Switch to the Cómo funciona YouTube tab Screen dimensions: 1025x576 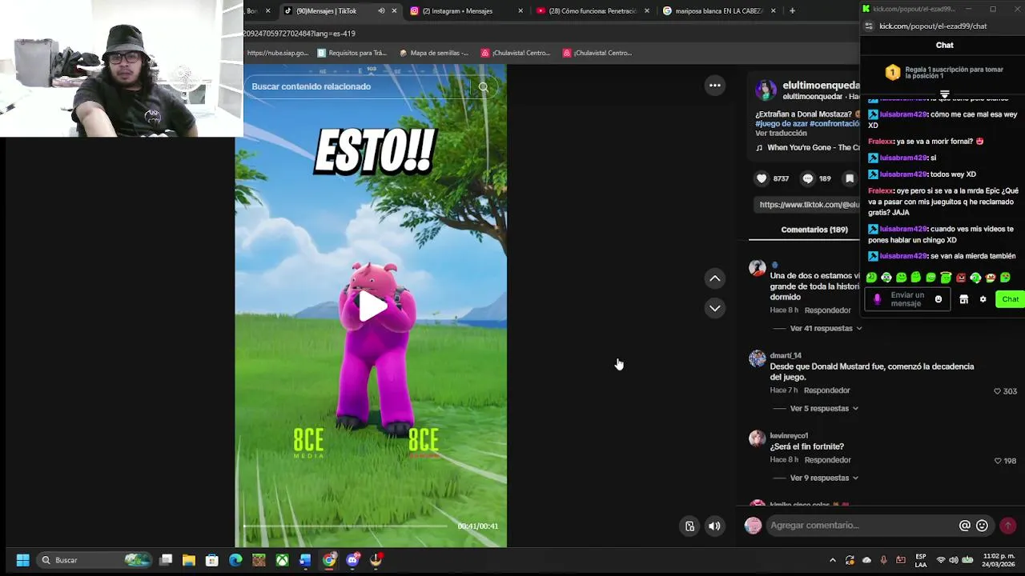pos(593,11)
